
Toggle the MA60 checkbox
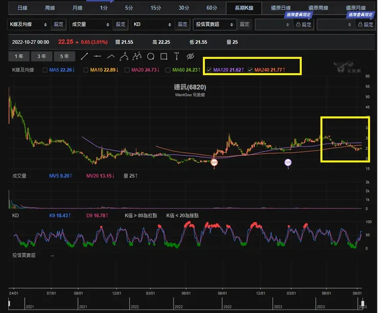(x=168, y=70)
